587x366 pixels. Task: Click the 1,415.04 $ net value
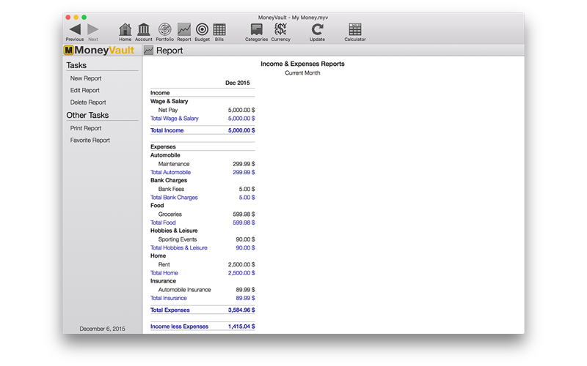pyautogui.click(x=241, y=326)
